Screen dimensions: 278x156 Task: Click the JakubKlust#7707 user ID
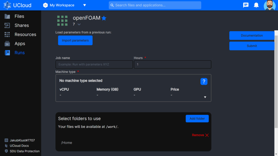click(x=22, y=140)
